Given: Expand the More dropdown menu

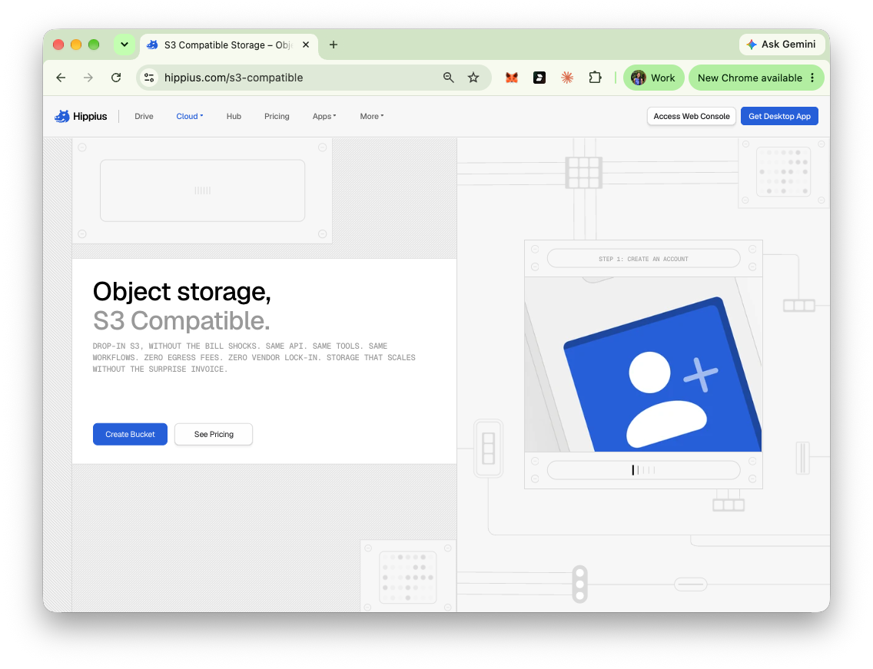Looking at the screenshot, I should pos(371,116).
